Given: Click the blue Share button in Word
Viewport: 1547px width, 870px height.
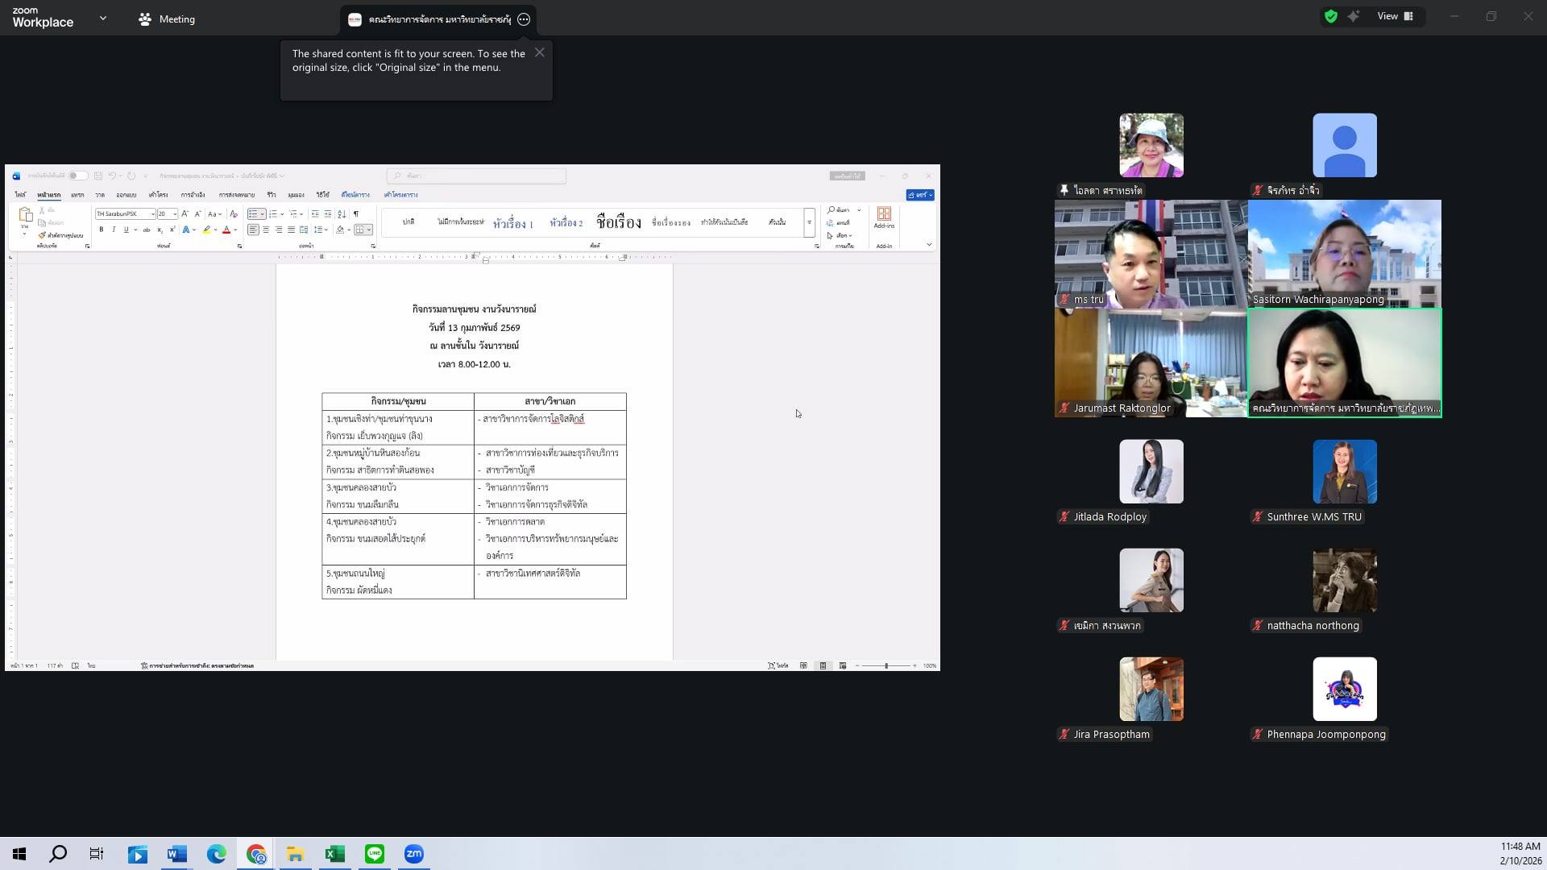Looking at the screenshot, I should [x=920, y=195].
